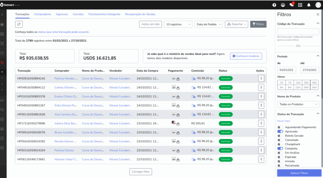Click Aplicar Filtros button
The width and height of the screenshot is (323, 178).
click(299, 173)
